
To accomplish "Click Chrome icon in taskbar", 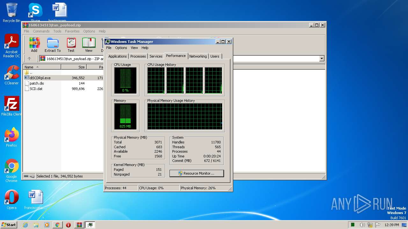I will pyautogui.click(x=57, y=225).
